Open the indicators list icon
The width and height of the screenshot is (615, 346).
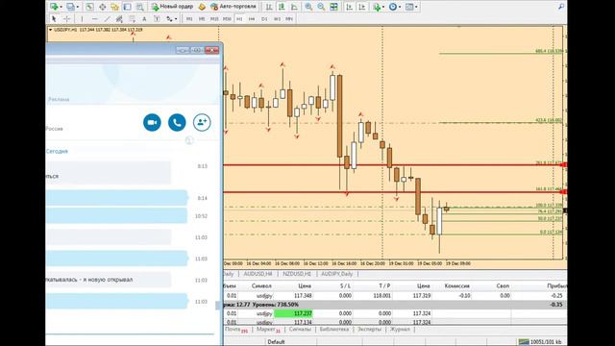point(377,7)
